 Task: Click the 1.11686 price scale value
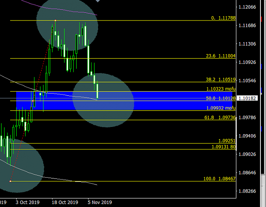(x=247, y=26)
